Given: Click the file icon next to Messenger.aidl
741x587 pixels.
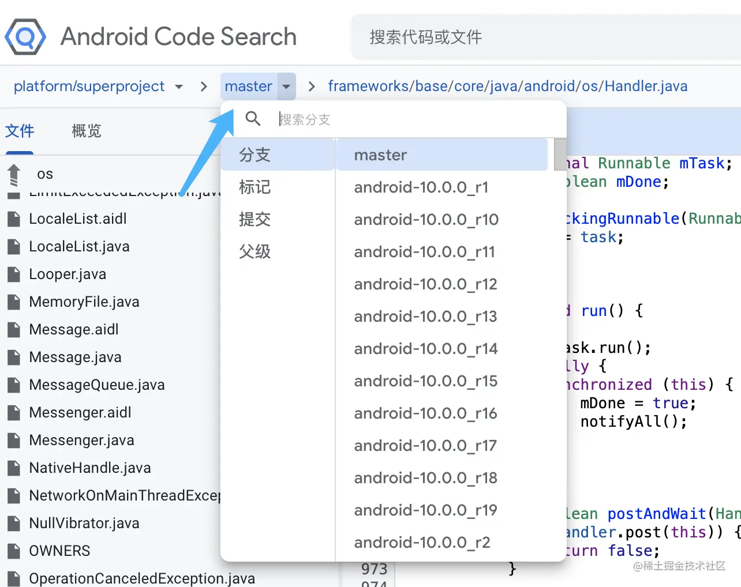Looking at the screenshot, I should (14, 412).
